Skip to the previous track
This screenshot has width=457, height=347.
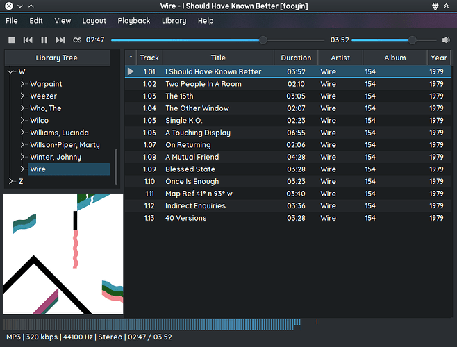28,40
